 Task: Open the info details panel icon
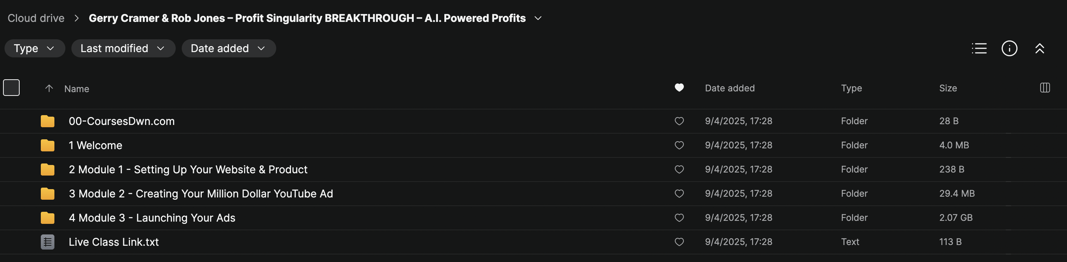click(1009, 48)
